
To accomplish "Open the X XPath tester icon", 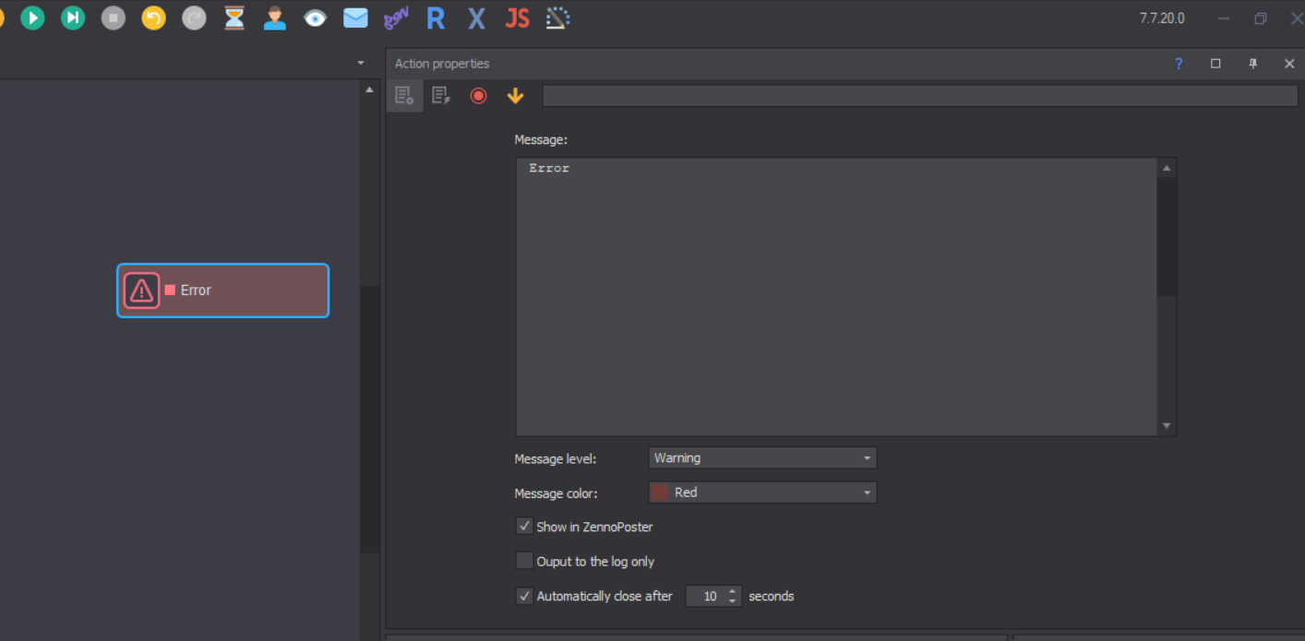I will coord(476,18).
